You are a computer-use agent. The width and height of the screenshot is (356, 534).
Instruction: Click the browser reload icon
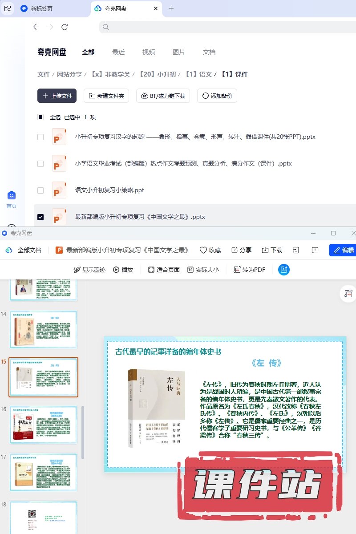(x=65, y=27)
